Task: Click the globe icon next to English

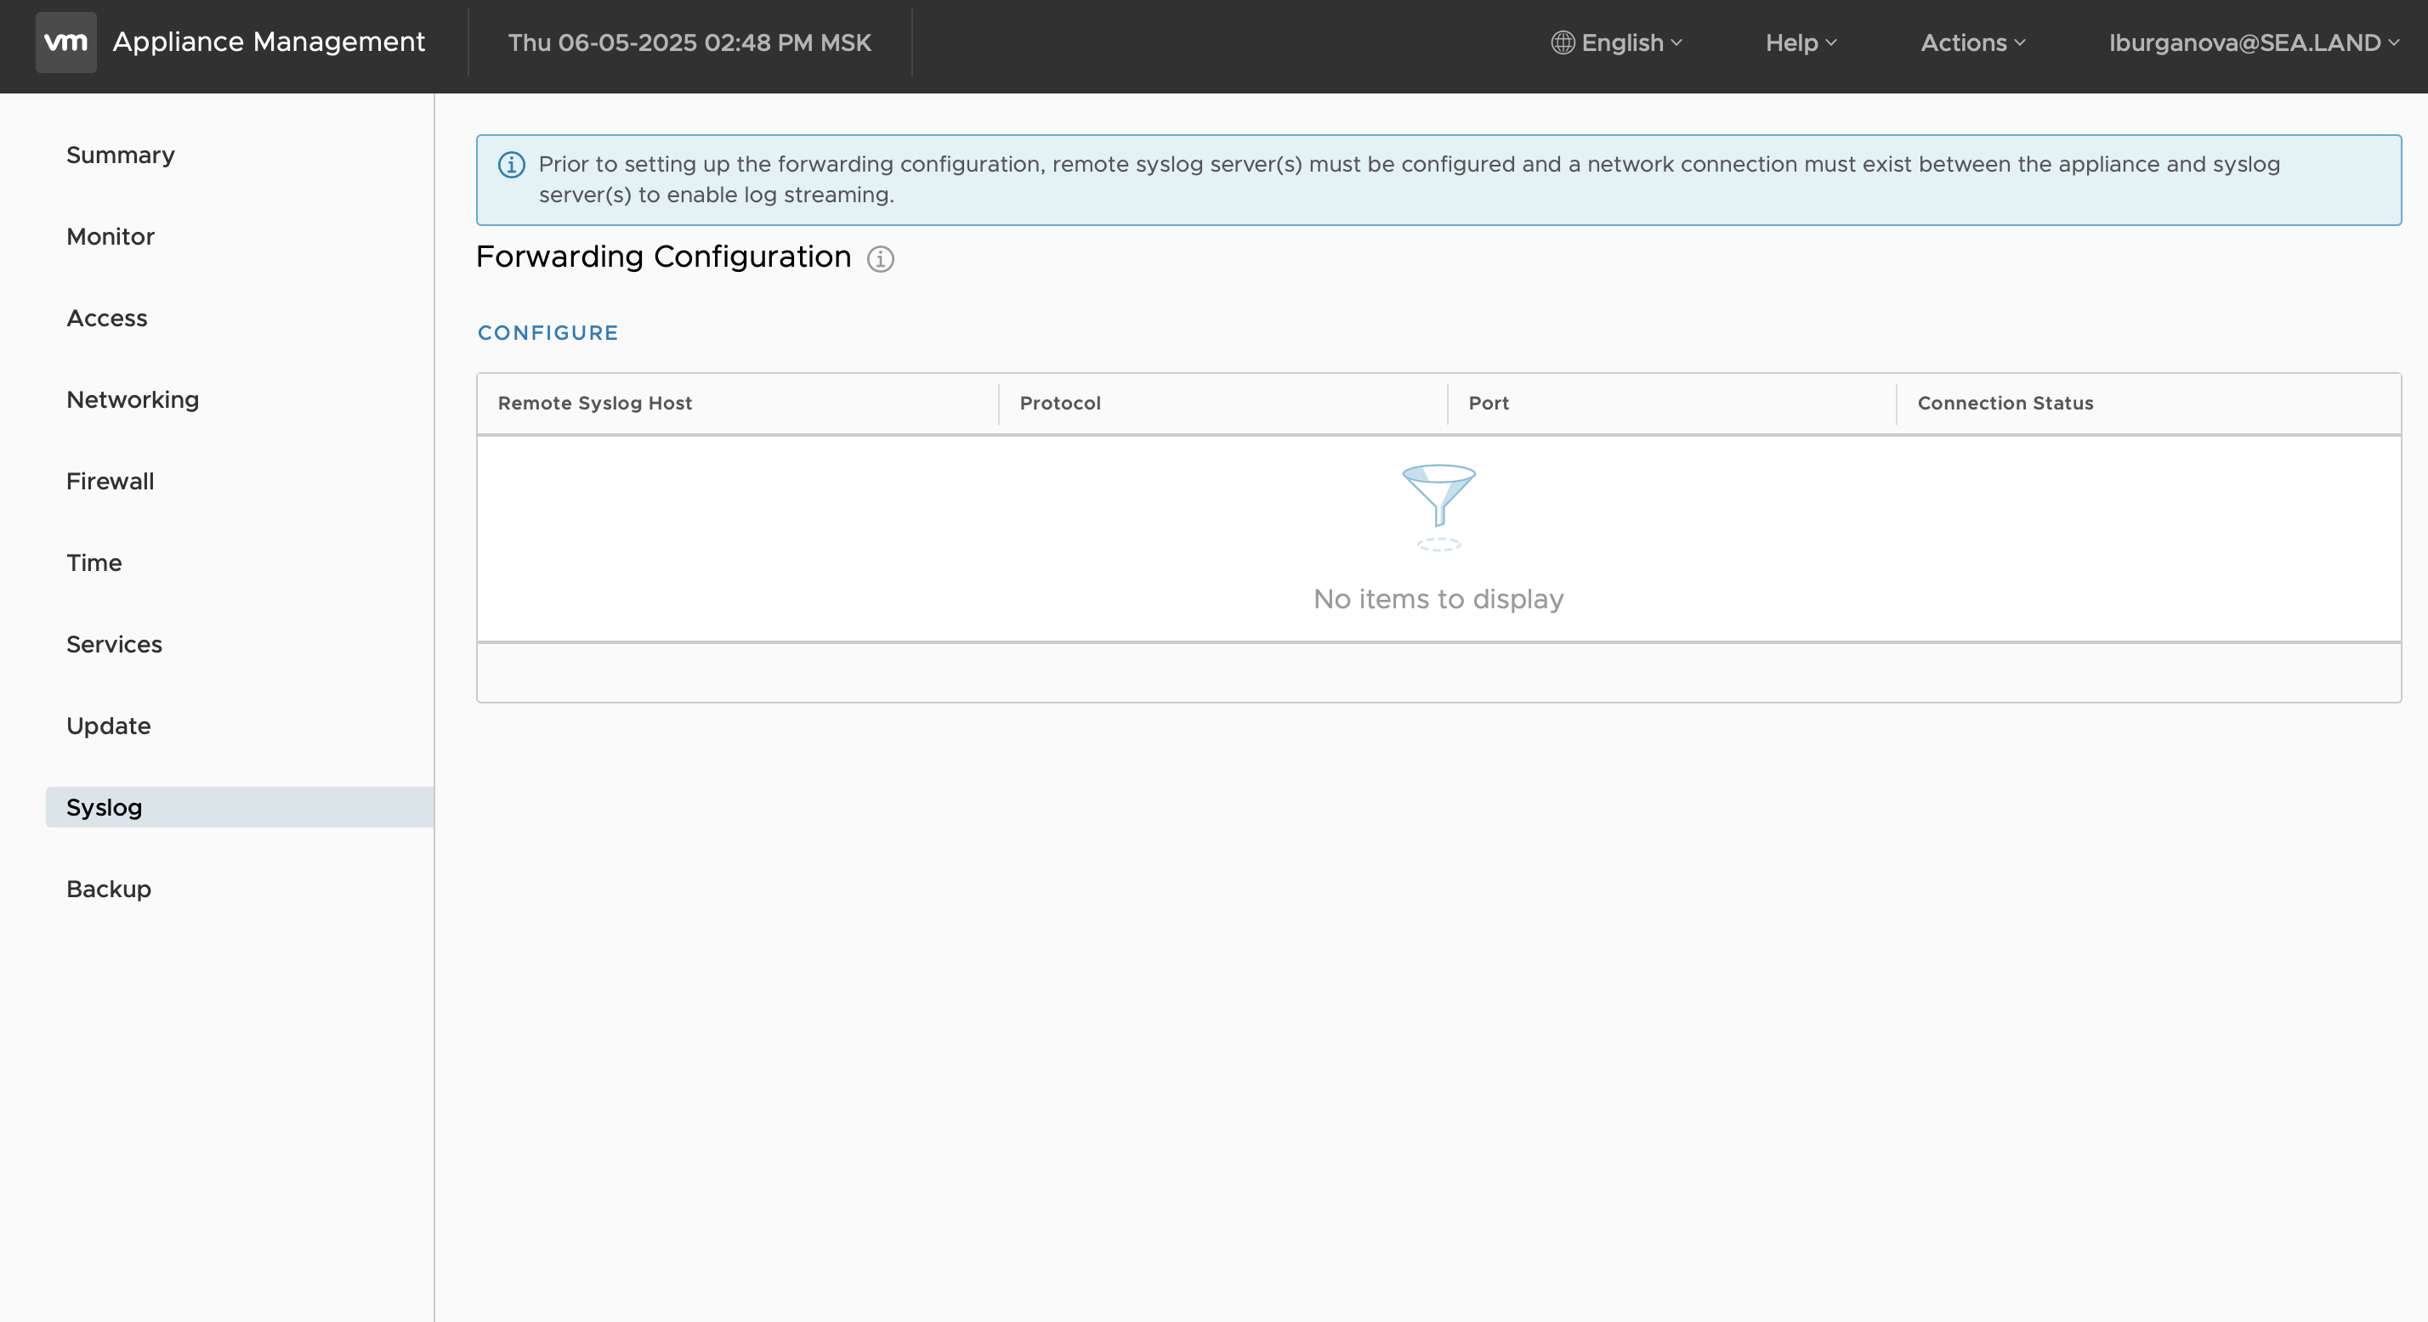Action: [x=1562, y=42]
